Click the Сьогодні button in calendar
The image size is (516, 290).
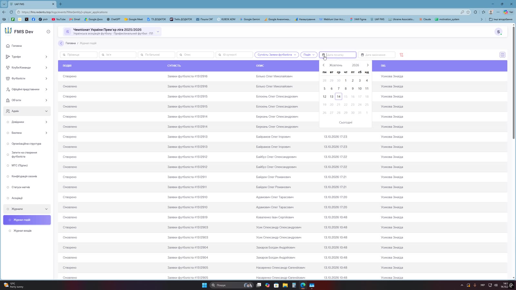(345, 122)
